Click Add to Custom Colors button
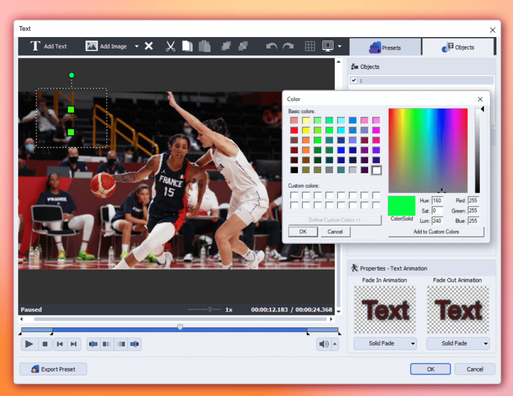513x396 pixels. (436, 232)
